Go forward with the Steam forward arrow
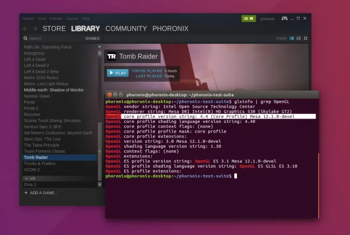Image resolution: width=350 pixels, height=235 pixels. [x=35, y=29]
